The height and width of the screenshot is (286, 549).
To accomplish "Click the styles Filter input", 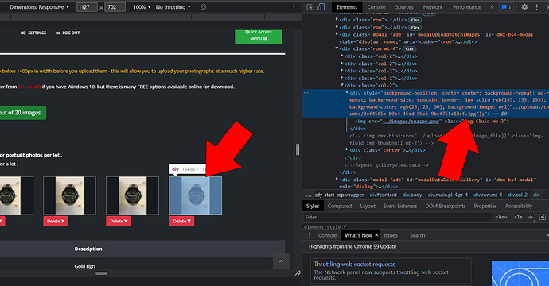I will tap(397, 217).
